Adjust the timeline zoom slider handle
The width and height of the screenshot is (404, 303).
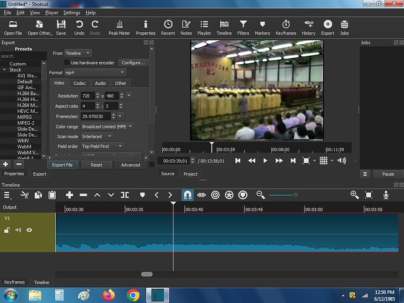(295, 195)
